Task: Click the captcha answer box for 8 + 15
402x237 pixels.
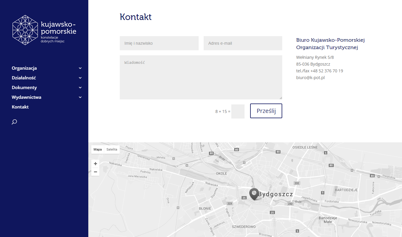Action: pos(238,111)
